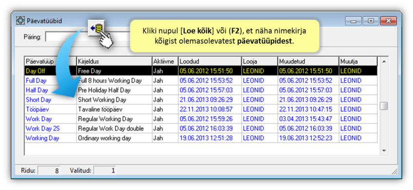Screen dimensions: 413x190
Task: Click the vertical scrollbar thumb
Action: (384, 106)
